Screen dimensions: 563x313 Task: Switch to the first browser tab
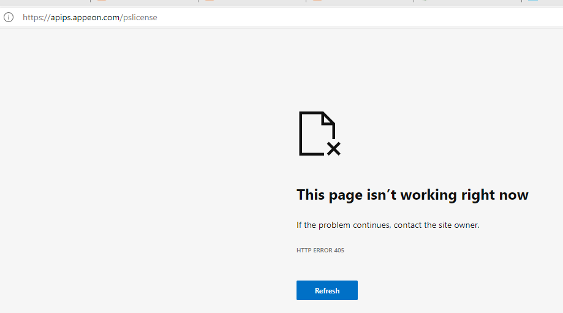[x=44, y=2]
